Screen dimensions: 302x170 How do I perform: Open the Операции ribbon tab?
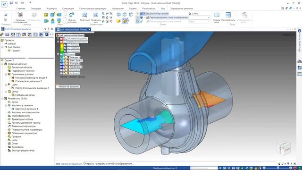tap(36, 8)
